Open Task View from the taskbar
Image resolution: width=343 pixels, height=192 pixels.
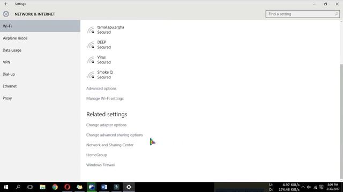pyautogui.click(x=30, y=187)
